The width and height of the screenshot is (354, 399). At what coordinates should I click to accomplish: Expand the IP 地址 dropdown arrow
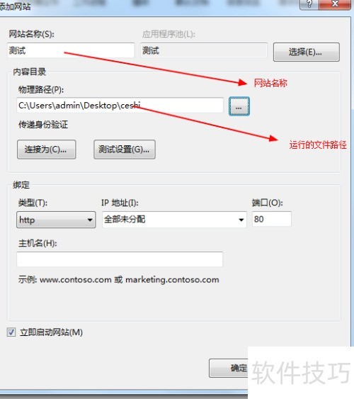click(x=241, y=220)
